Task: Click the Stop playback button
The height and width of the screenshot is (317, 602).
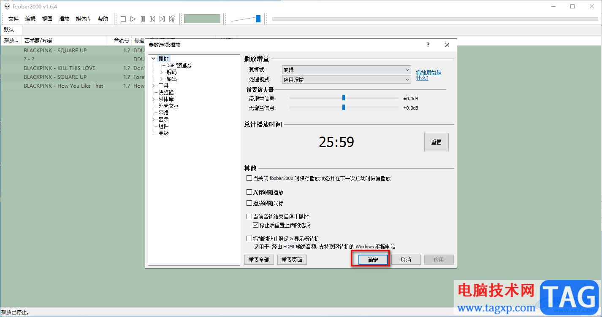Action: [x=123, y=19]
